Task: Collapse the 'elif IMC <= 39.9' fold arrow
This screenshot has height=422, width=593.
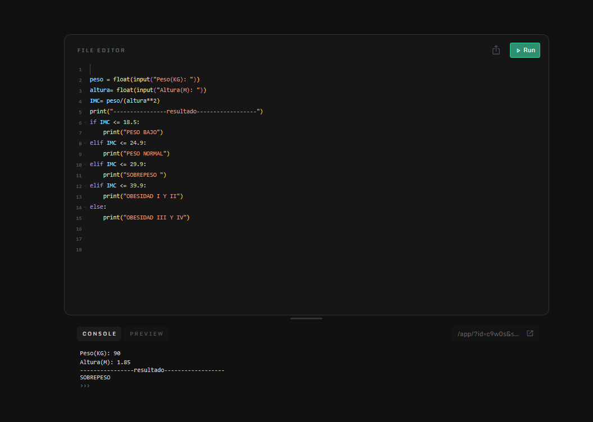Action: [x=85, y=186]
